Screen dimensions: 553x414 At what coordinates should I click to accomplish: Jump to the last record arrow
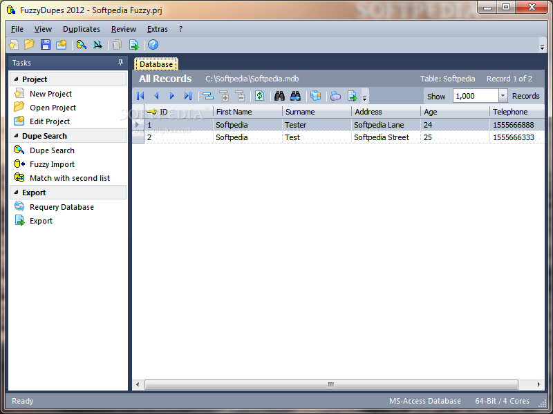coord(188,96)
